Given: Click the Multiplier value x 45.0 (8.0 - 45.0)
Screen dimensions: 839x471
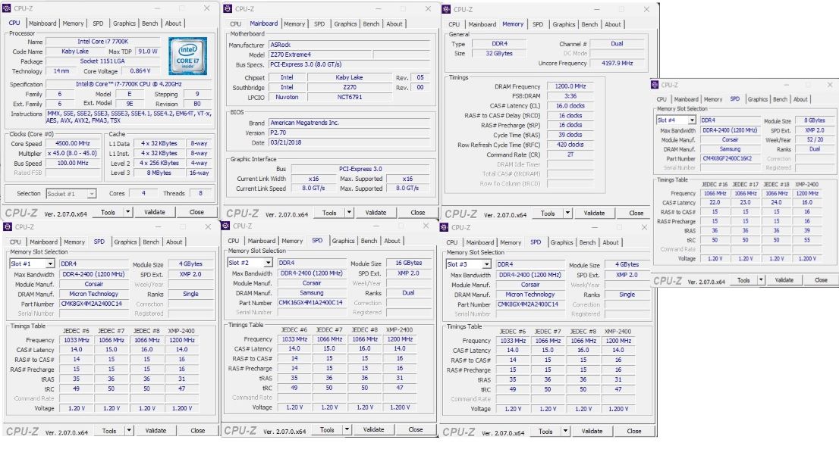Looking at the screenshot, I should pos(72,153).
